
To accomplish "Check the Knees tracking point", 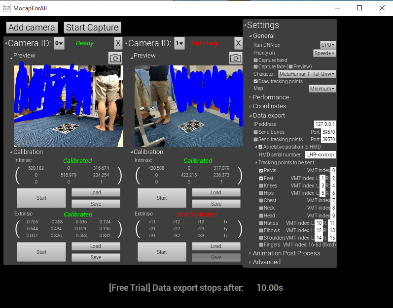I will (261, 186).
